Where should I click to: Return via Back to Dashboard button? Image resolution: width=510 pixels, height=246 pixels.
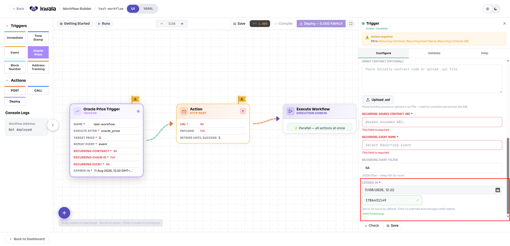[x=27, y=239]
